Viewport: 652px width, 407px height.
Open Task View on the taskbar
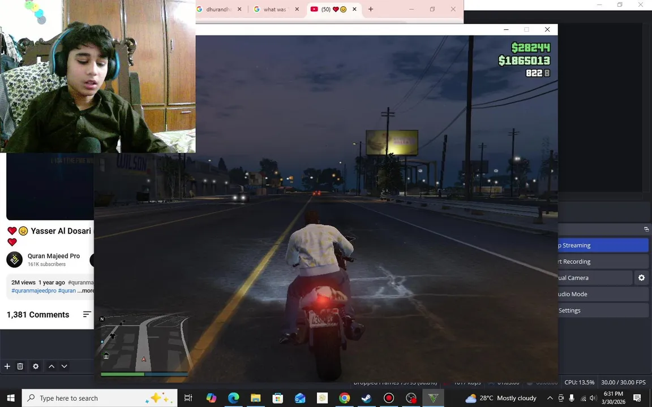(188, 398)
